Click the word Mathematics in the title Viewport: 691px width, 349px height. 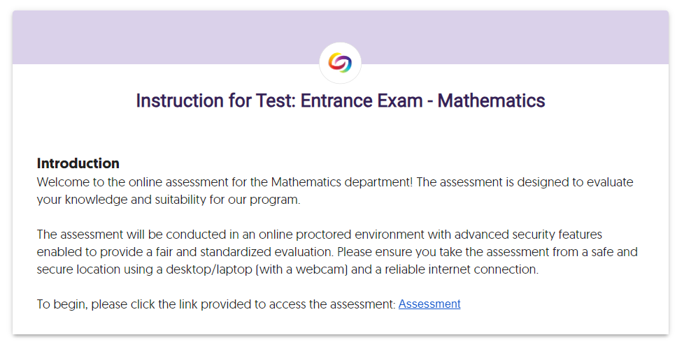pos(491,101)
